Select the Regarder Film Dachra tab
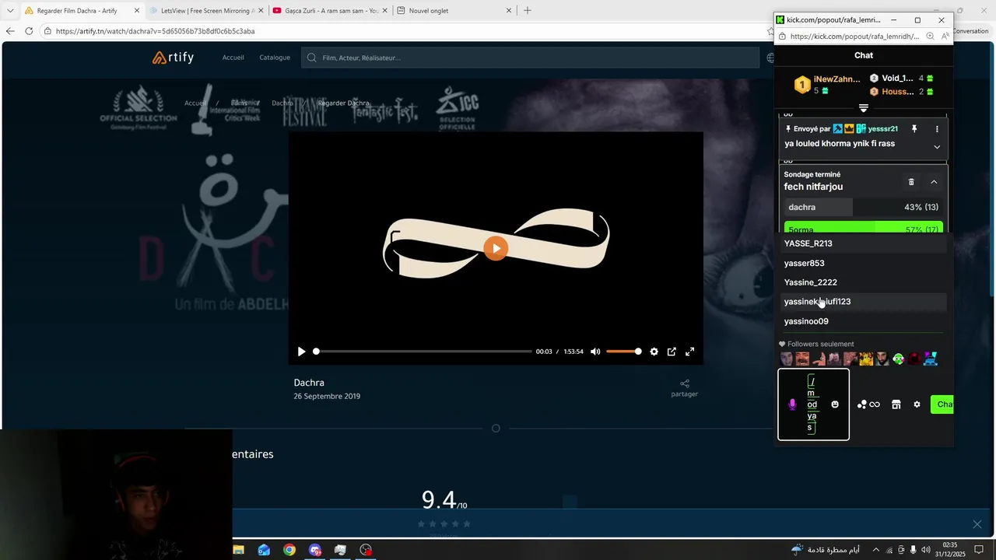The width and height of the screenshot is (996, 560). (x=82, y=10)
